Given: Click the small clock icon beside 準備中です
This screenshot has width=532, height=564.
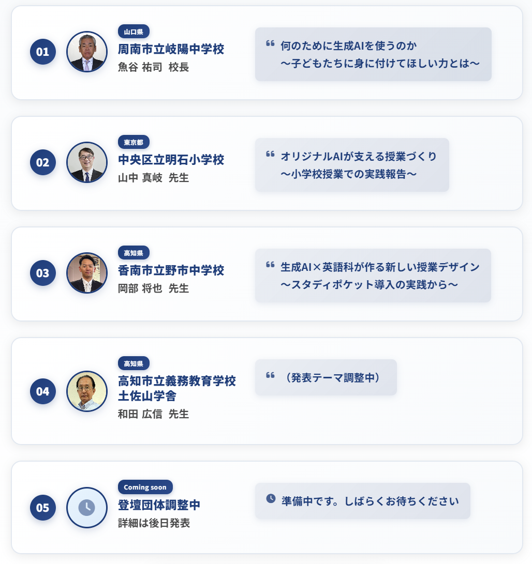Looking at the screenshot, I should pyautogui.click(x=271, y=498).
